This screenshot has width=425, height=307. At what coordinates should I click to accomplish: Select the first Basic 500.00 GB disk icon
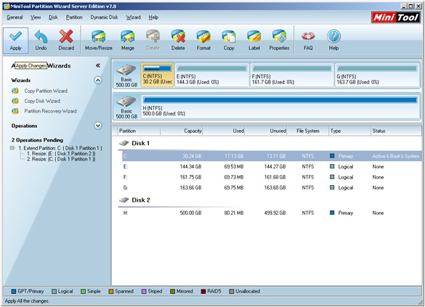126,70
